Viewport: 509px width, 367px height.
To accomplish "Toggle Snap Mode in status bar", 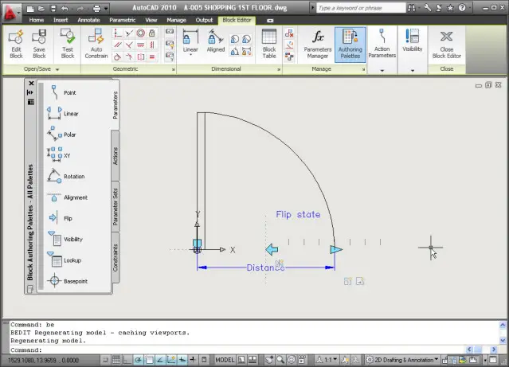I will tap(105, 360).
